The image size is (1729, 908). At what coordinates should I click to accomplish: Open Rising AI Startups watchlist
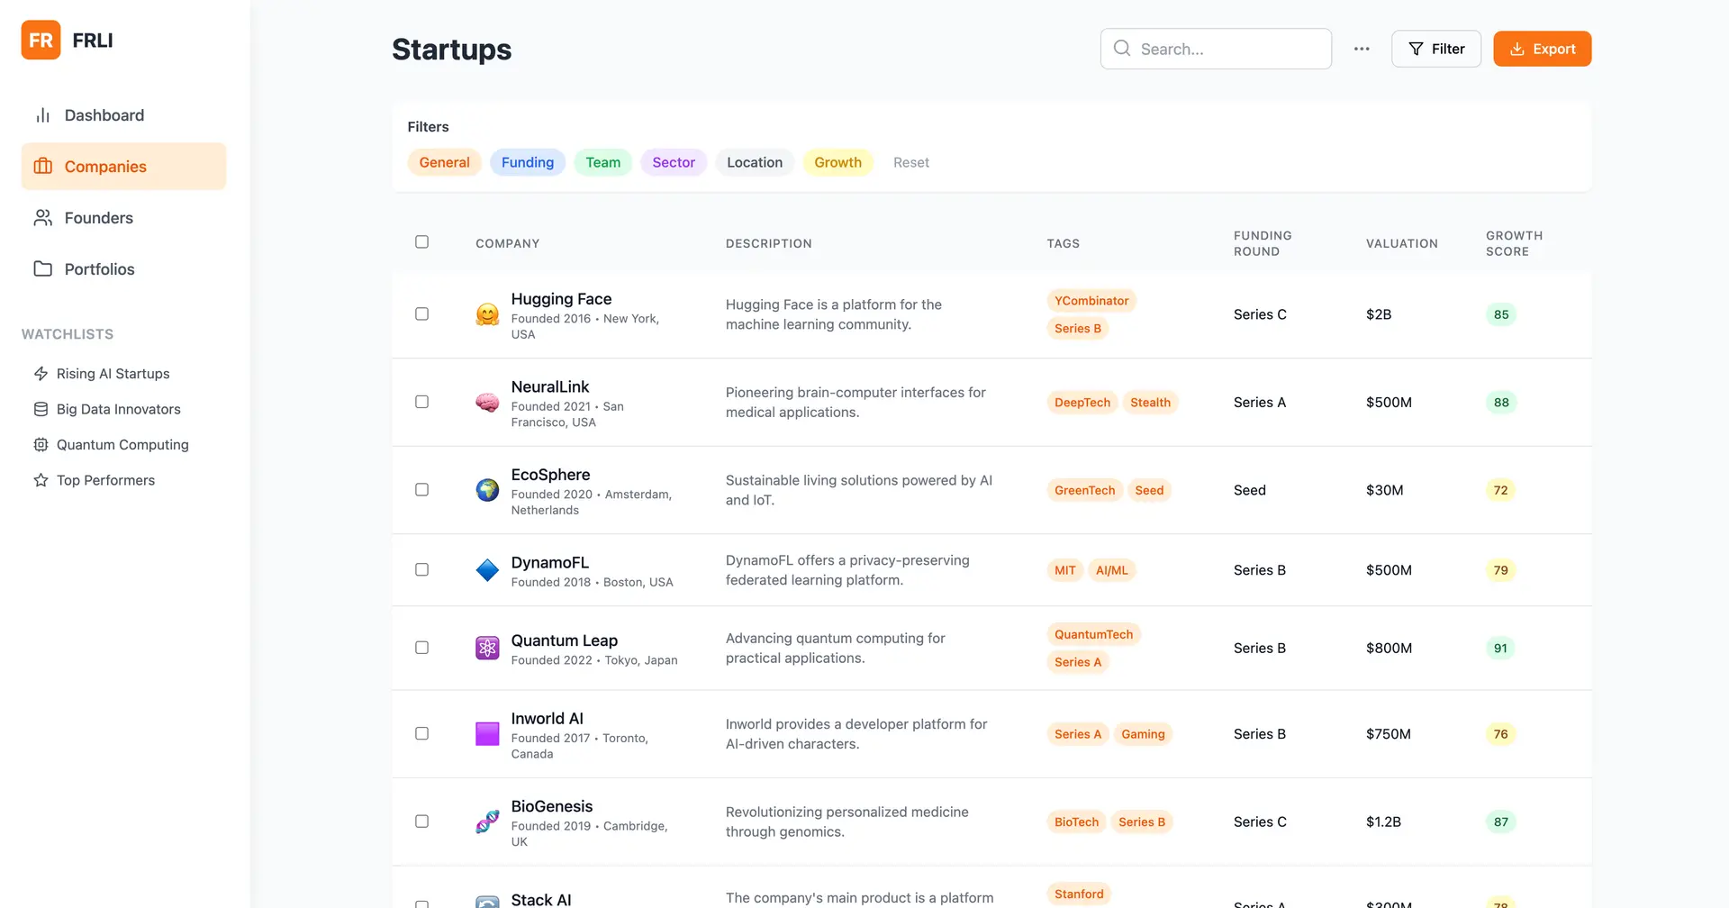[x=113, y=374]
